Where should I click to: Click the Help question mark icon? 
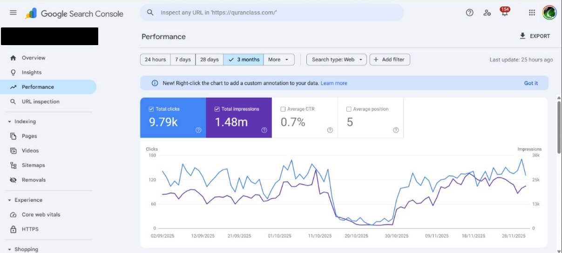point(469,13)
